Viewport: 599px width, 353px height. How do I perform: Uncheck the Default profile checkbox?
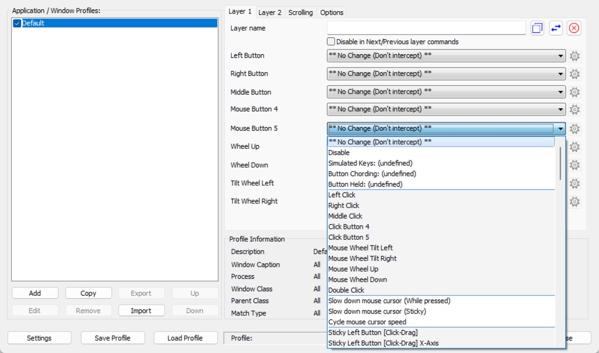pos(17,24)
